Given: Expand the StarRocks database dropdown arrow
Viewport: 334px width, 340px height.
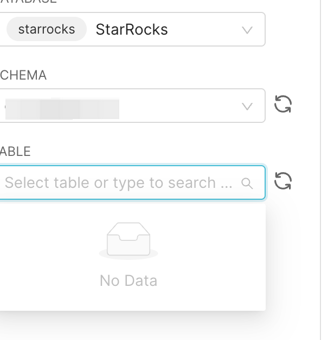Looking at the screenshot, I should click(247, 30).
